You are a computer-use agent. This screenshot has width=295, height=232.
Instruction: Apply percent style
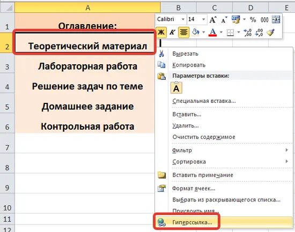pyautogui.click(x=253, y=19)
